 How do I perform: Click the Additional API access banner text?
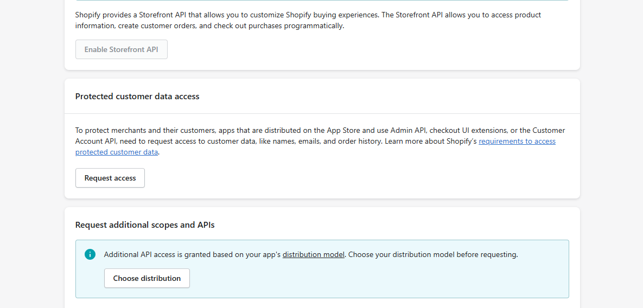(311, 254)
